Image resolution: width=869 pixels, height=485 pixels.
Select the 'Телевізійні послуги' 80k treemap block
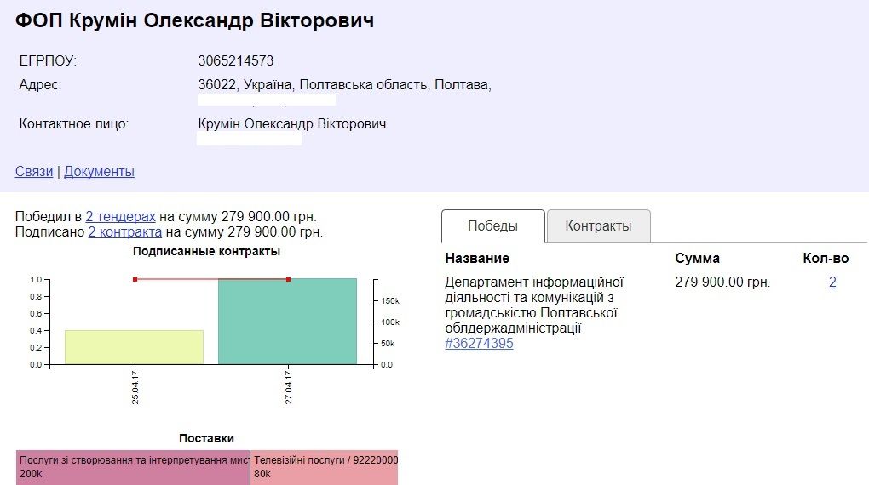(x=324, y=466)
